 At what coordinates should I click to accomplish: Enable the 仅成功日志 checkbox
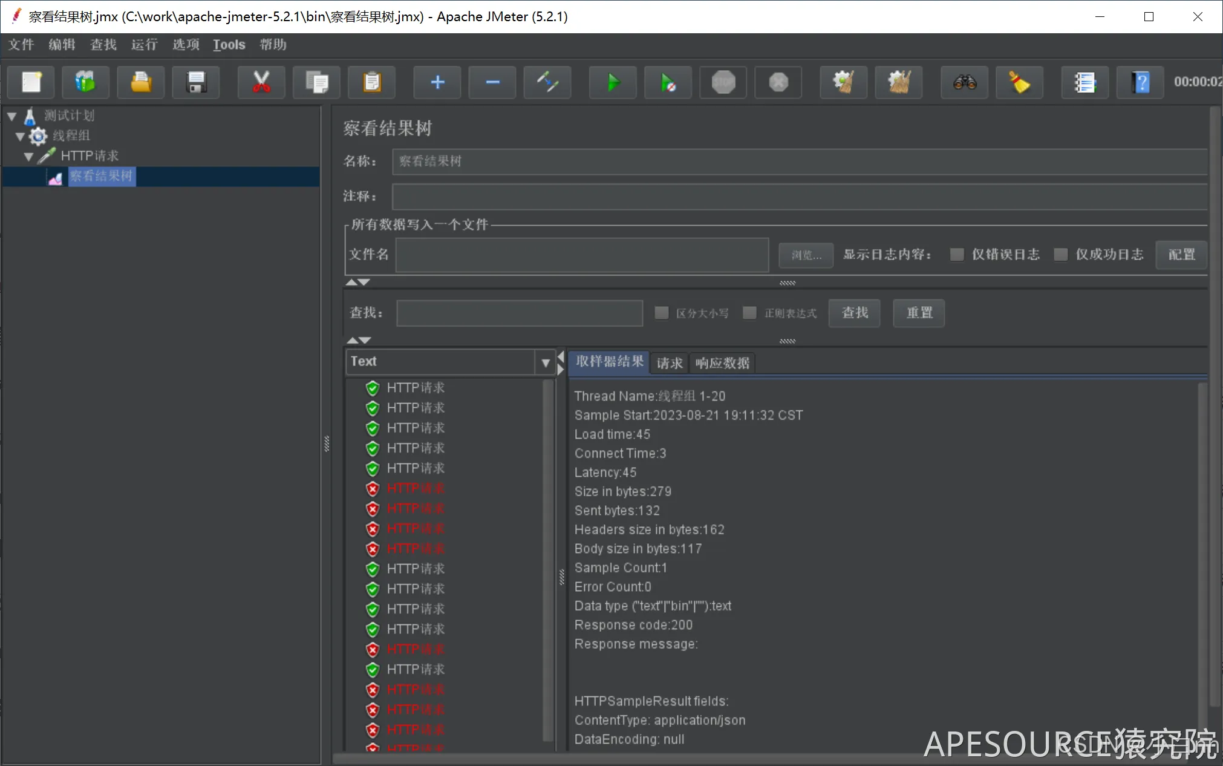(x=1061, y=255)
